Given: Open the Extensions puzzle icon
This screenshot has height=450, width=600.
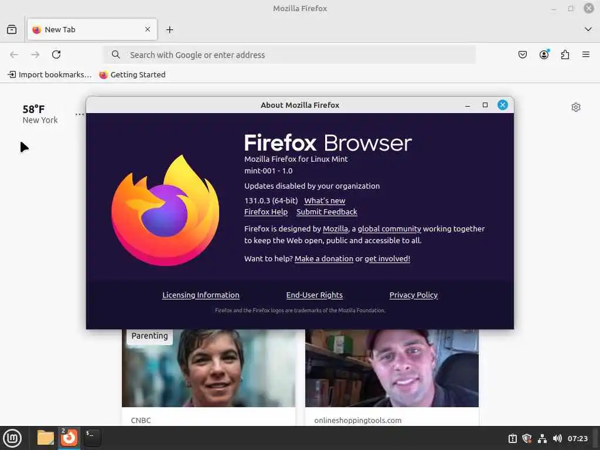Looking at the screenshot, I should [x=565, y=54].
